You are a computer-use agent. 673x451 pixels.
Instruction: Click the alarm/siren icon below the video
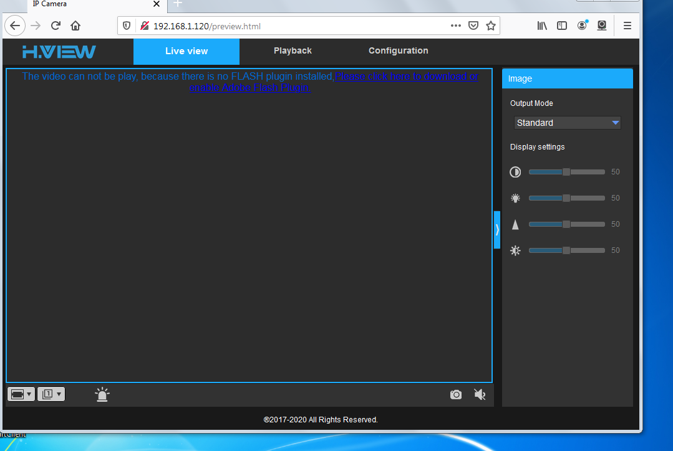pyautogui.click(x=102, y=394)
